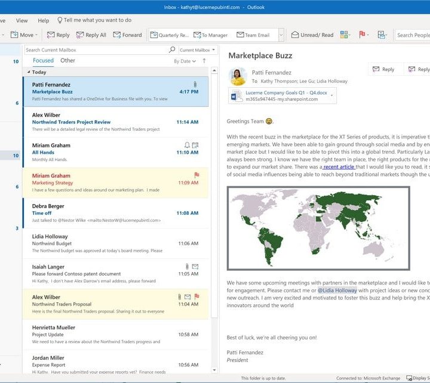
Task: Reverse sort order with the up arrow
Action: (204, 61)
